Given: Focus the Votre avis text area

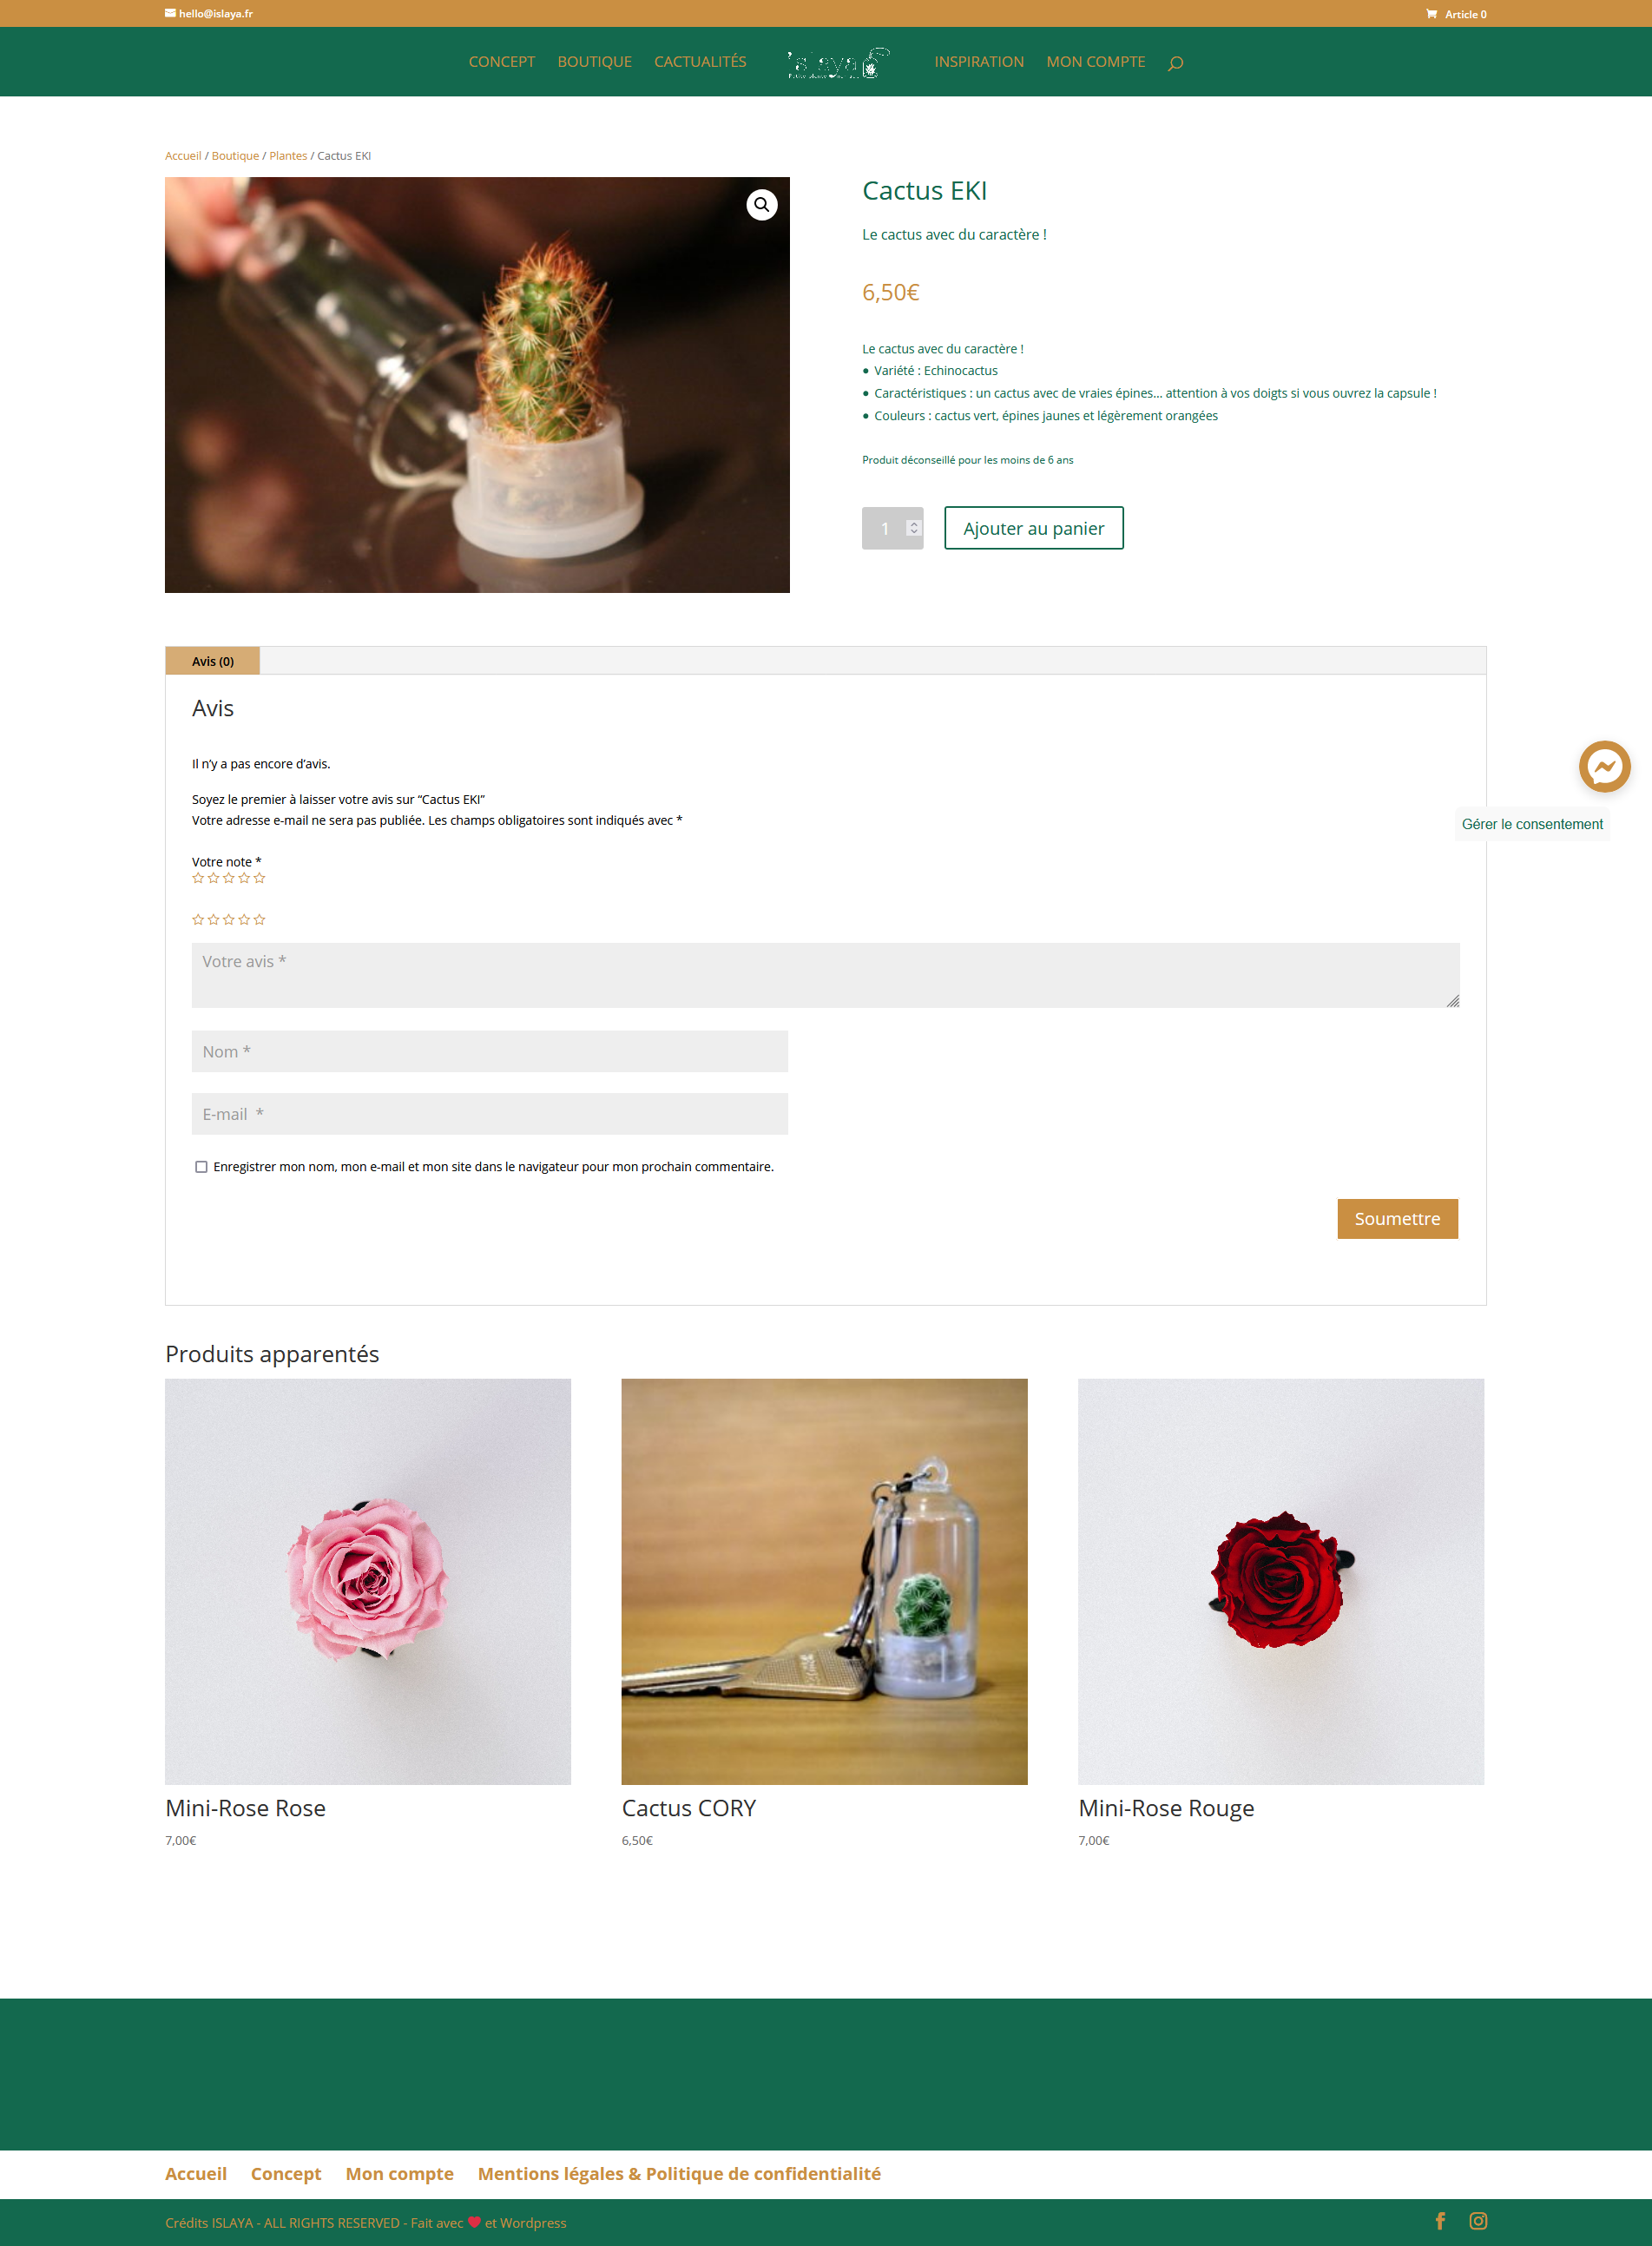Looking at the screenshot, I should (x=825, y=974).
